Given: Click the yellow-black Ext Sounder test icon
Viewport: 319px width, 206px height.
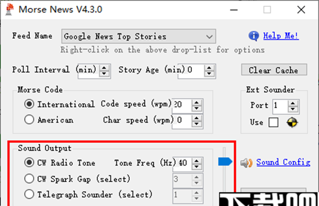Looking at the screenshot, I should [x=292, y=123].
